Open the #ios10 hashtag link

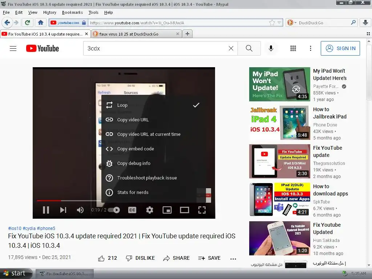pos(15,228)
